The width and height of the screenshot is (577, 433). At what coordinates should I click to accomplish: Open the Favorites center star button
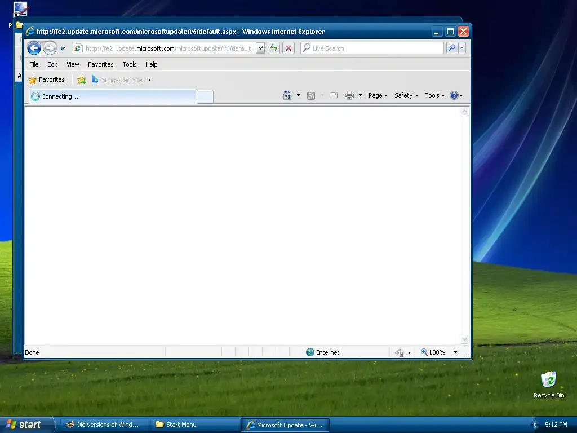(46, 79)
